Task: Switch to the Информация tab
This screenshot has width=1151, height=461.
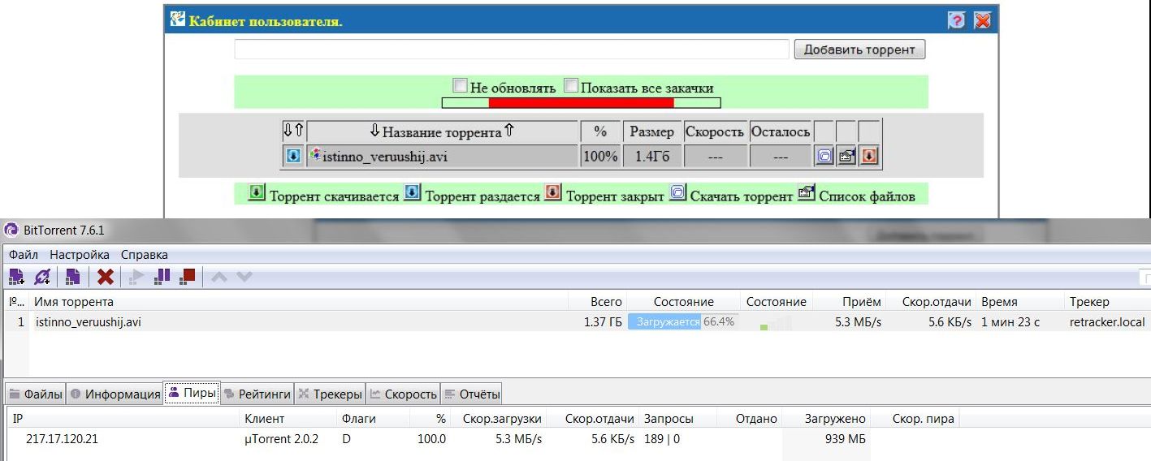Action: (115, 394)
